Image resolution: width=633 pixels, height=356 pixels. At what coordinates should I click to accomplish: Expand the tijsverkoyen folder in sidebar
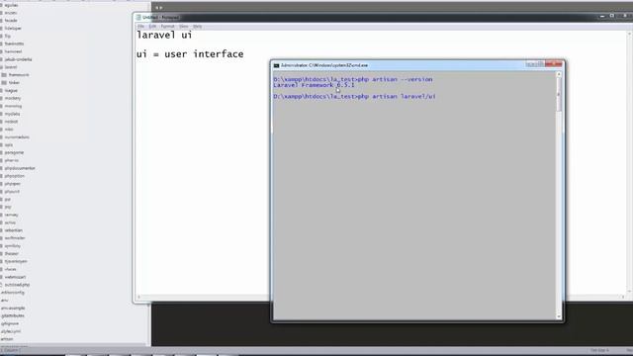point(16,261)
